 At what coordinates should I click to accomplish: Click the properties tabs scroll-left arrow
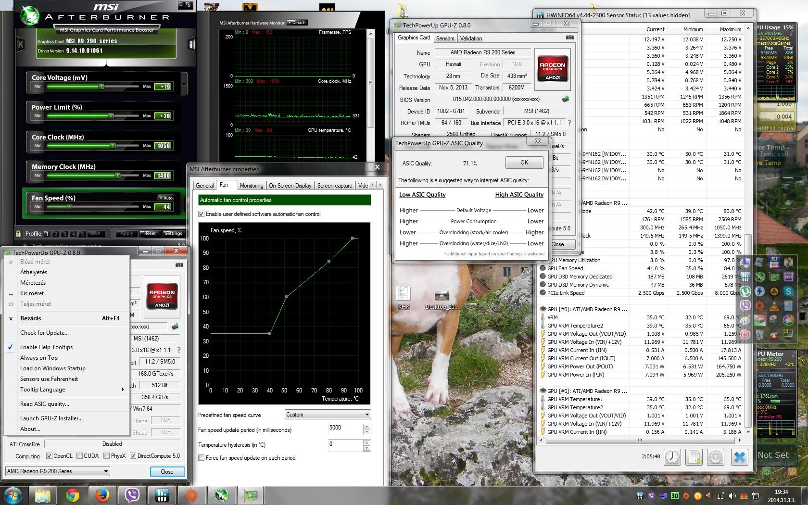[x=373, y=185]
